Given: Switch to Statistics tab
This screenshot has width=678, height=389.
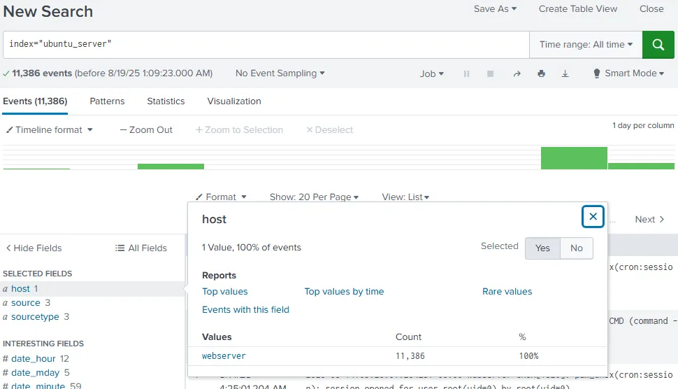Looking at the screenshot, I should [166, 101].
